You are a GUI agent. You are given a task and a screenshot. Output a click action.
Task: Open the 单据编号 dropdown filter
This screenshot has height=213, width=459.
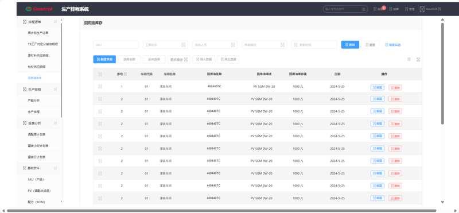click(264, 45)
